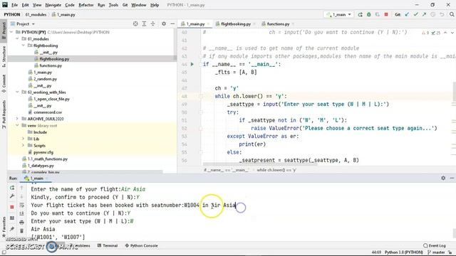Click Python 3.8 interpreter in status bar

point(404,252)
